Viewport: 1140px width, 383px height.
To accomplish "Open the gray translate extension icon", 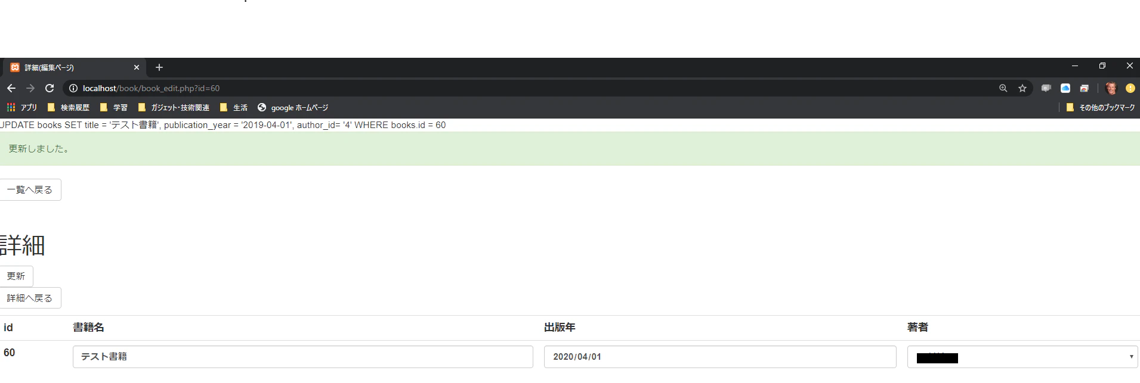I will tap(1046, 88).
